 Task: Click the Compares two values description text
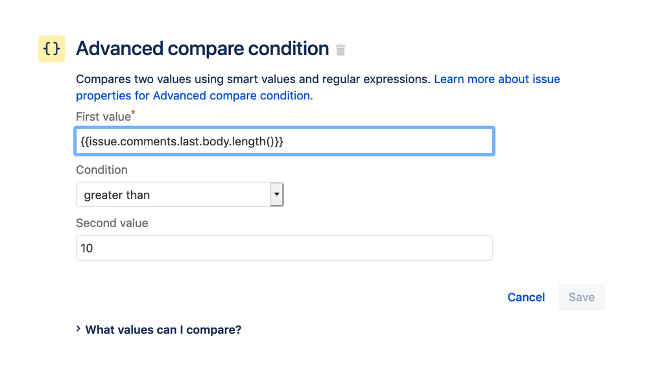253,79
